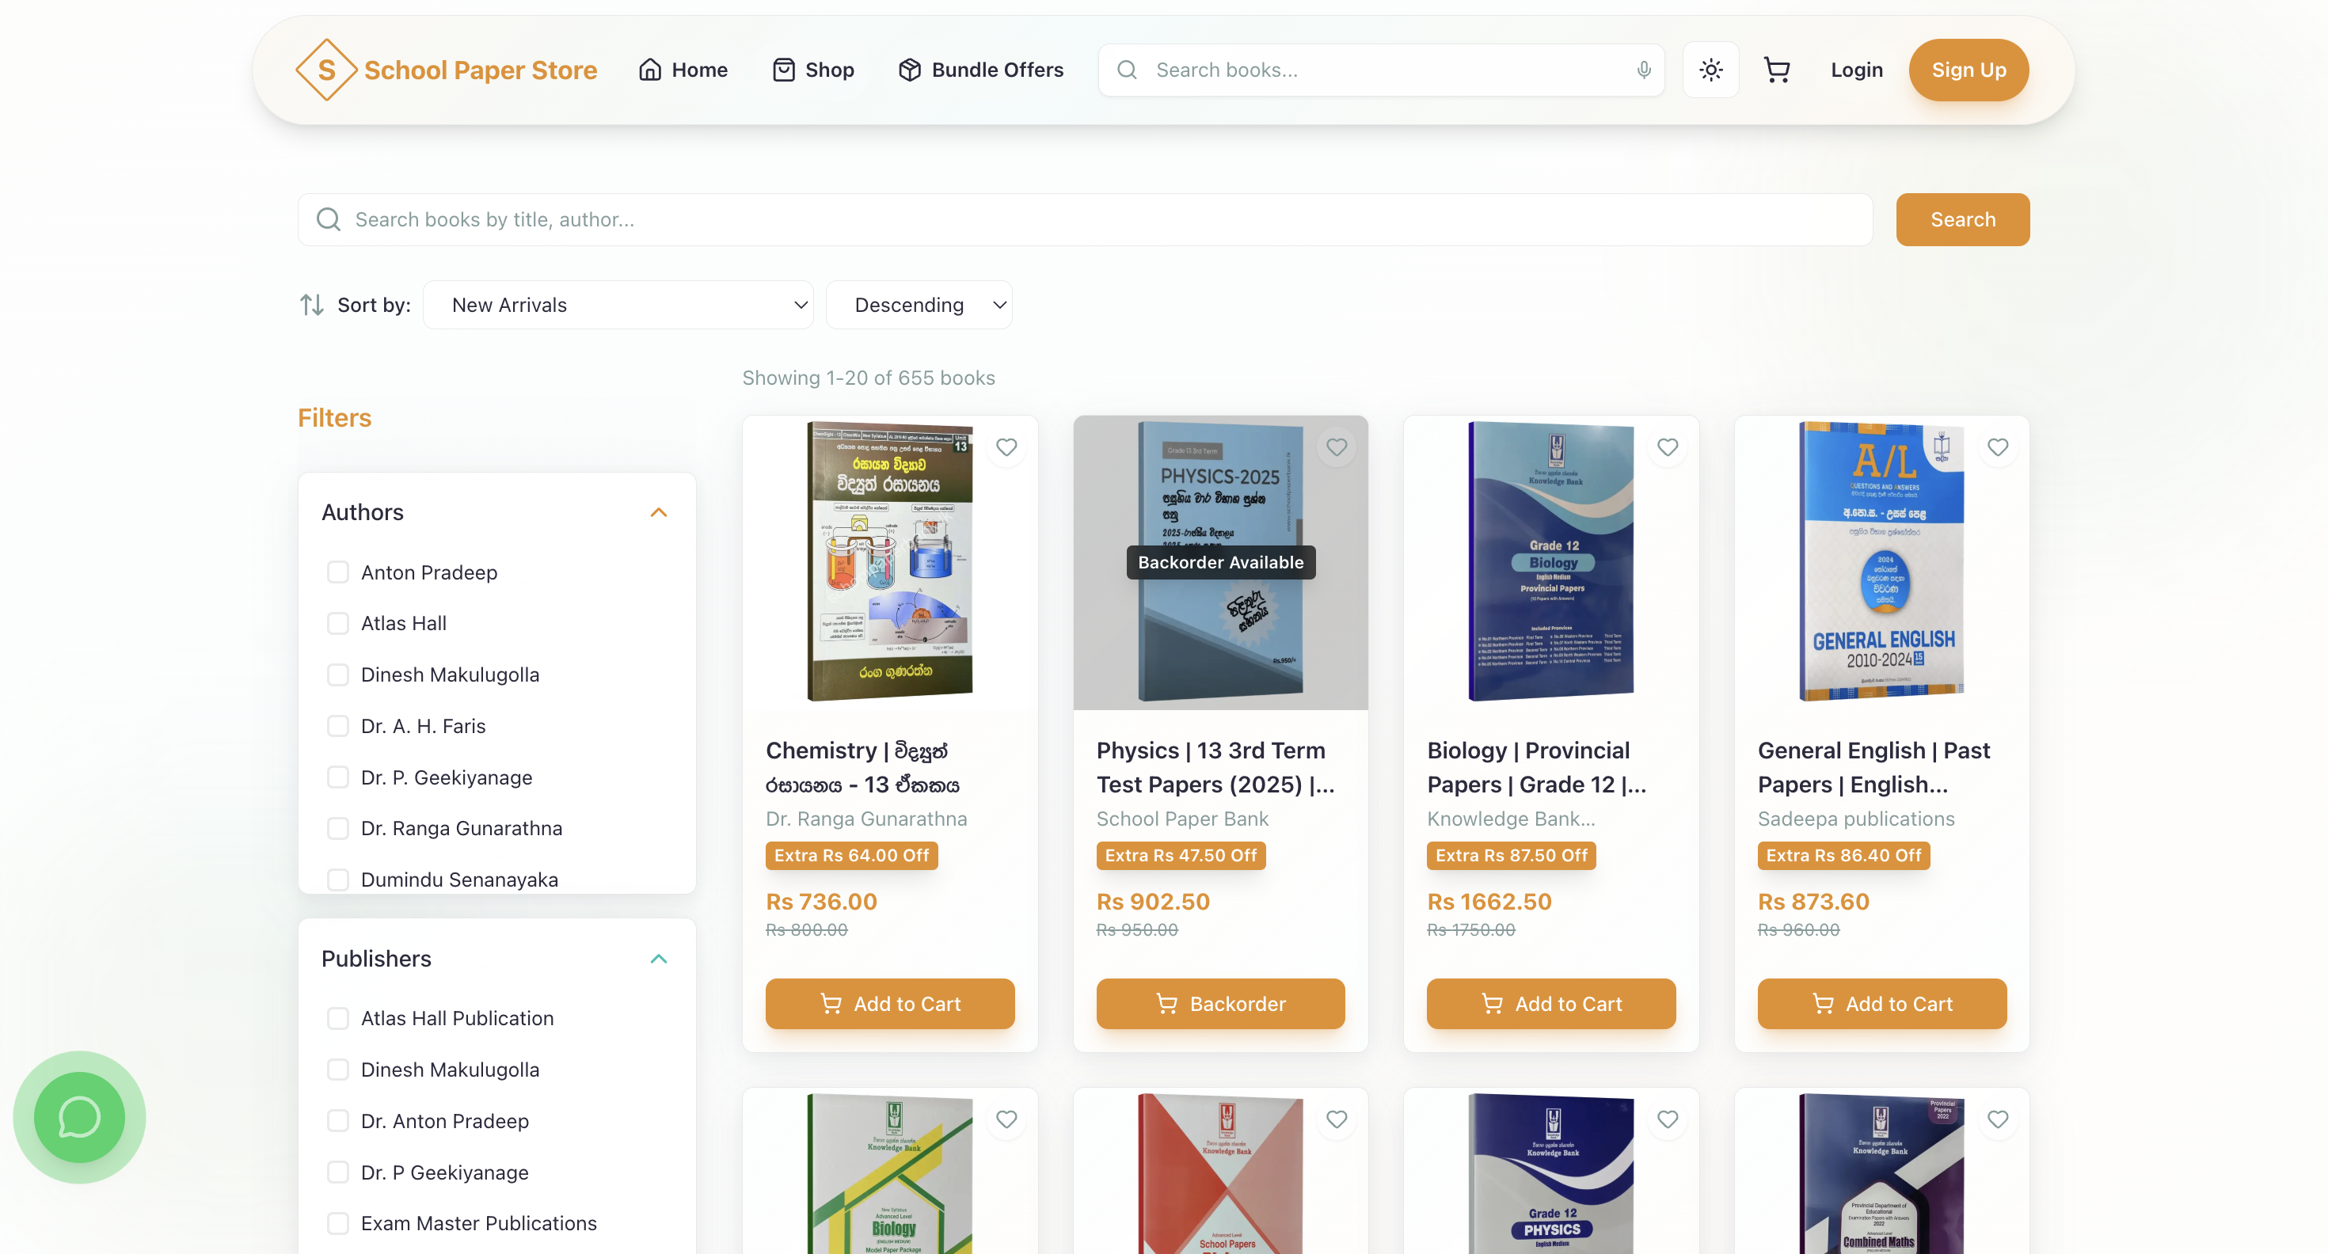Check the Anton Pradeep author filter
The height and width of the screenshot is (1254, 2328).
point(338,572)
